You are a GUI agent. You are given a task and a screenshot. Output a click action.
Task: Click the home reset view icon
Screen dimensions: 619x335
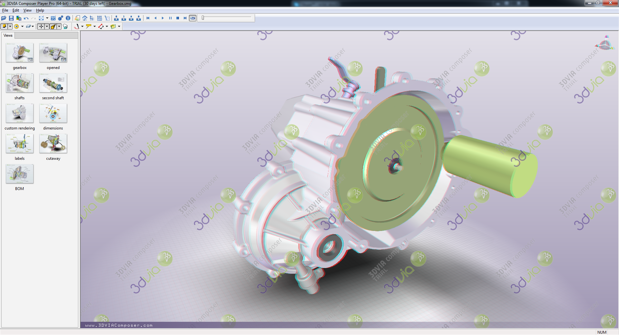tap(85, 18)
